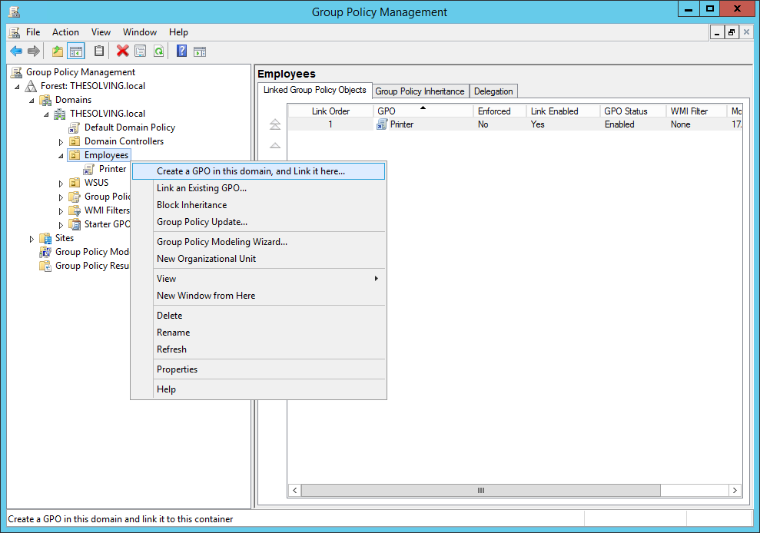The width and height of the screenshot is (760, 533).
Task: Expand the Domain Controllers tree node
Action: pyautogui.click(x=61, y=142)
